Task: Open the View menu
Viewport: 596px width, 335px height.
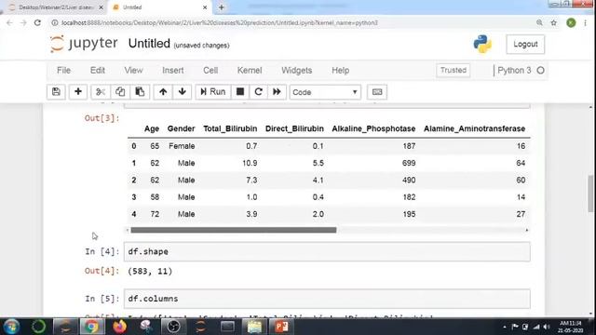Action: pos(133,71)
